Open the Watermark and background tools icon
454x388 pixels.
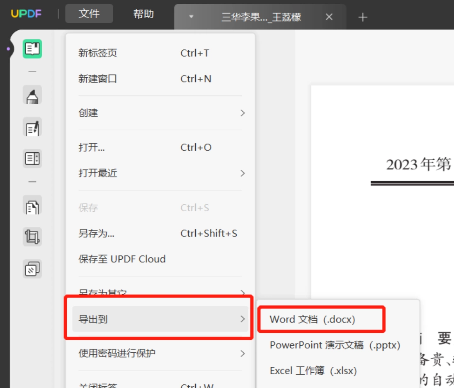(x=32, y=268)
